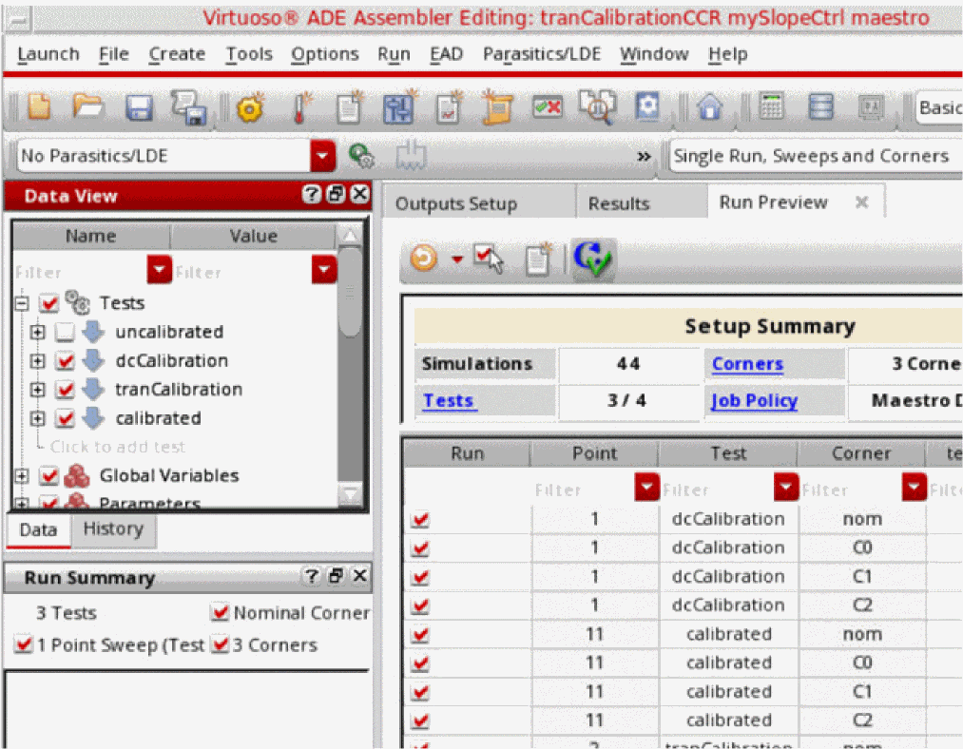963x749 pixels.
Task: Click the orange refresh icon in Run Preview
Action: coord(424,259)
